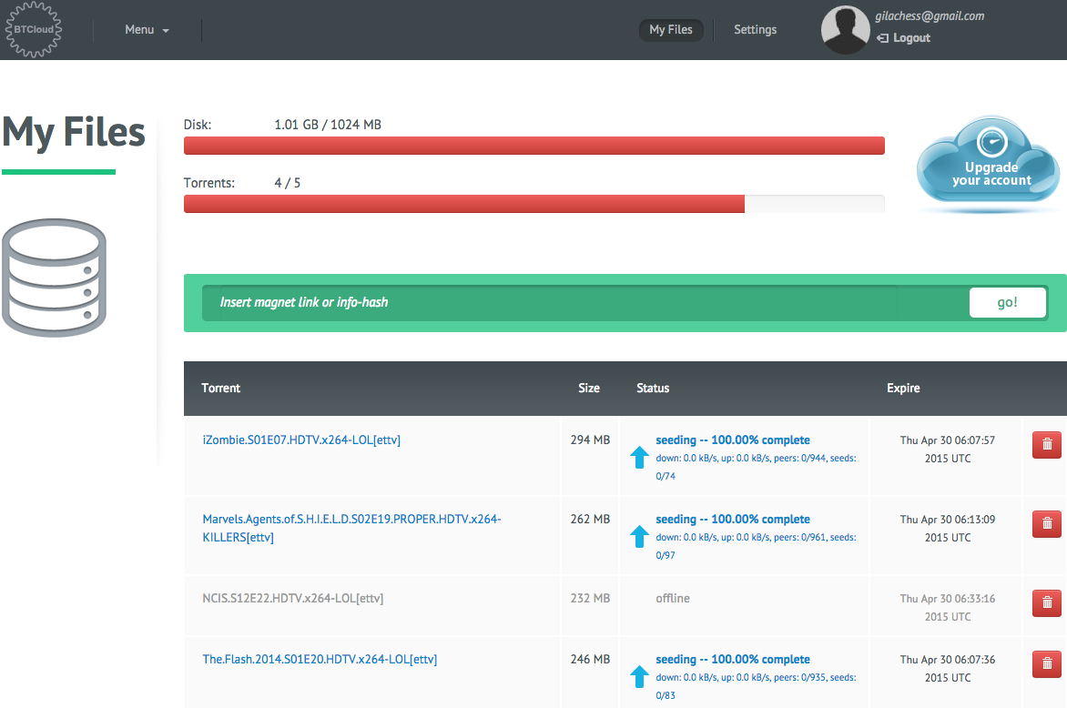Open the My Files tab
The height and width of the screenshot is (708, 1067).
(671, 30)
